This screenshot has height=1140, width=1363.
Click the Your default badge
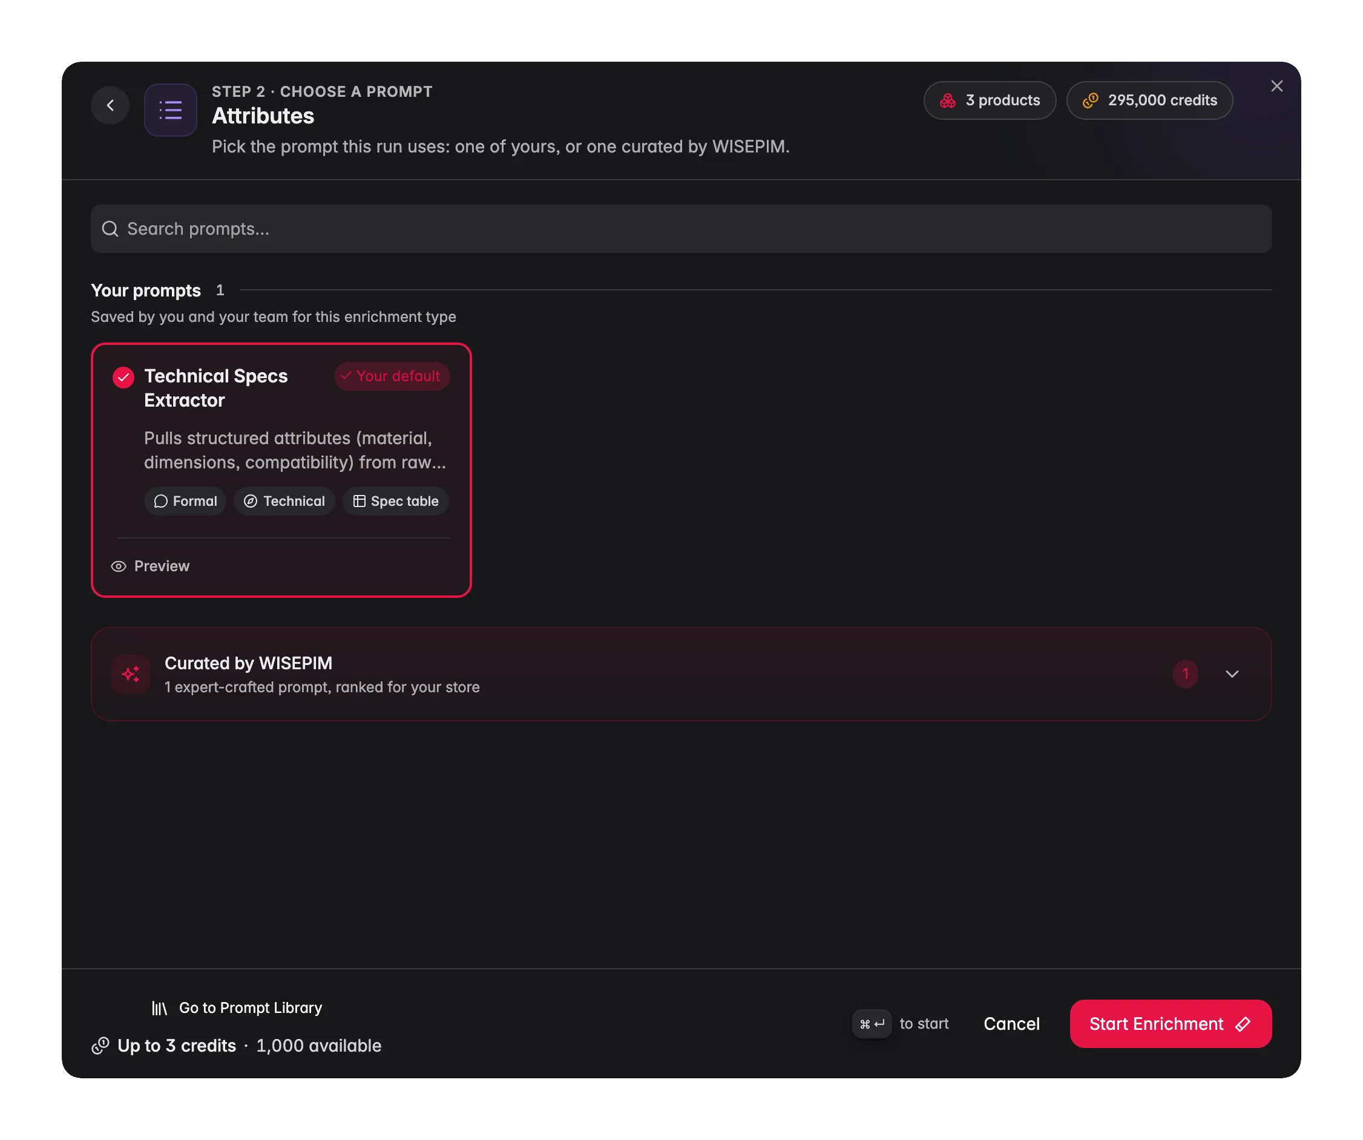pyautogui.click(x=392, y=376)
